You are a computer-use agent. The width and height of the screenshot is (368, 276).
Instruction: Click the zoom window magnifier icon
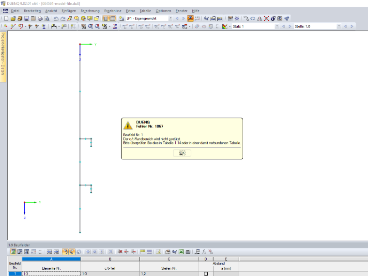[91, 26]
